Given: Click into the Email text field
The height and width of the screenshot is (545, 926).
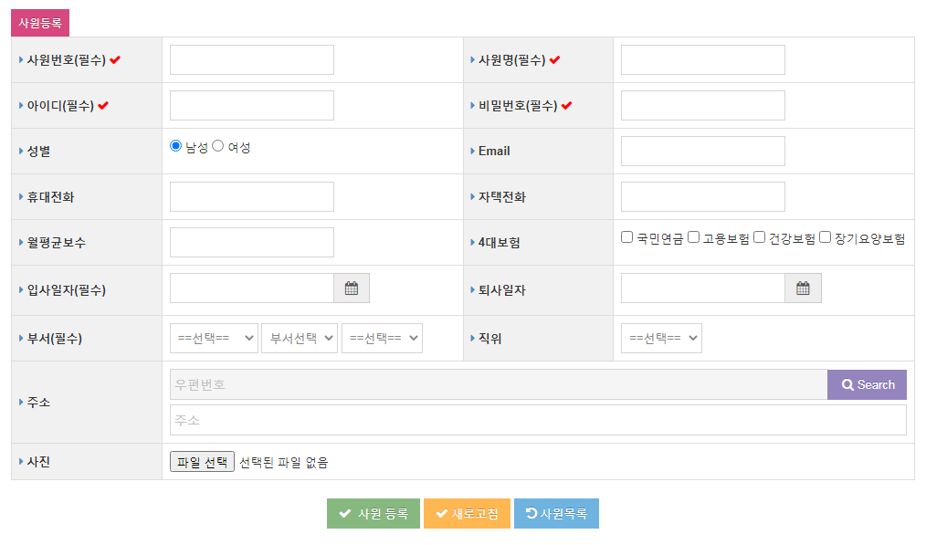Looking at the screenshot, I should [x=702, y=152].
